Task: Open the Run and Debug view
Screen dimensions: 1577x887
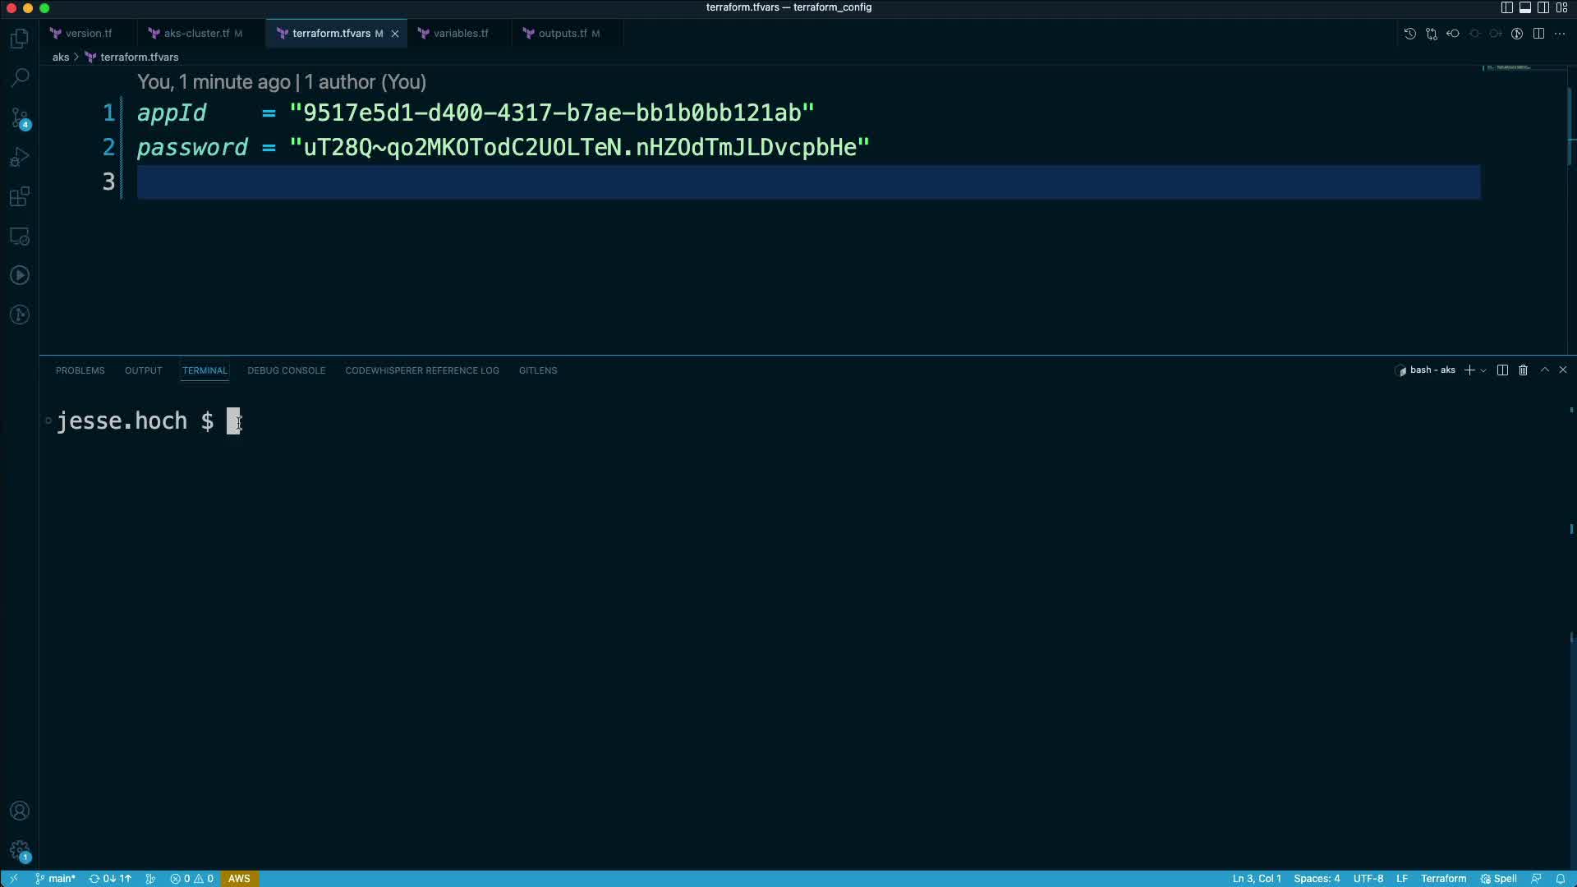Action: click(x=20, y=157)
